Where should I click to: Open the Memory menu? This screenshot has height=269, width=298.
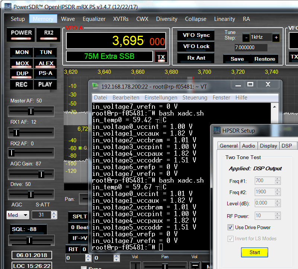43,19
